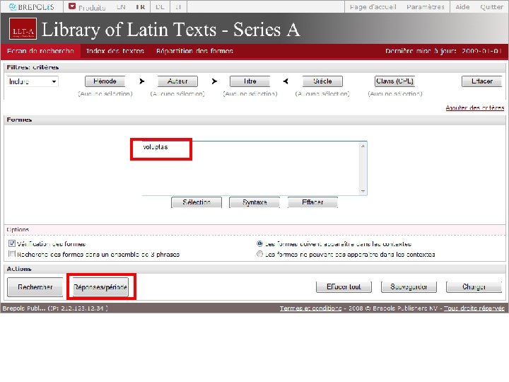Click the Brepols Publ... footer text

tap(55, 308)
